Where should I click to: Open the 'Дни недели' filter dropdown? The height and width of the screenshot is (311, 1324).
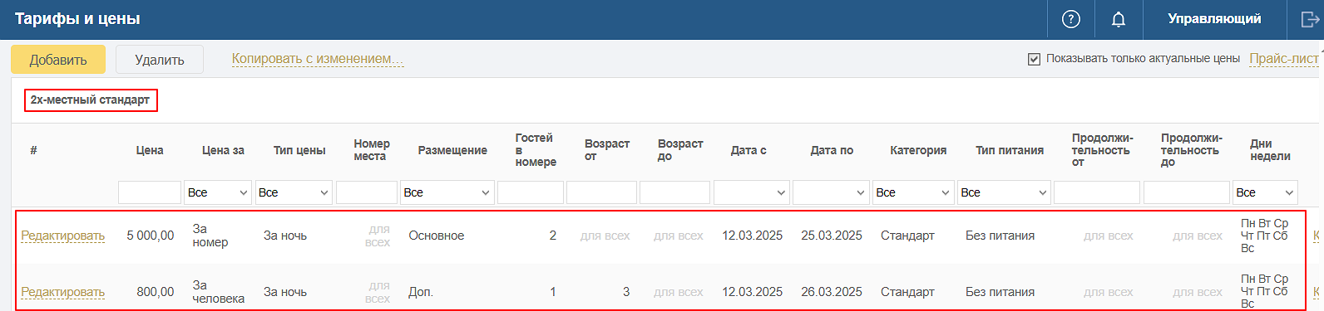(1265, 192)
